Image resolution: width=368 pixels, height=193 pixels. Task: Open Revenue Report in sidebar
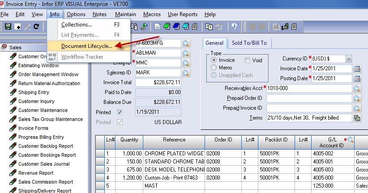point(36,173)
